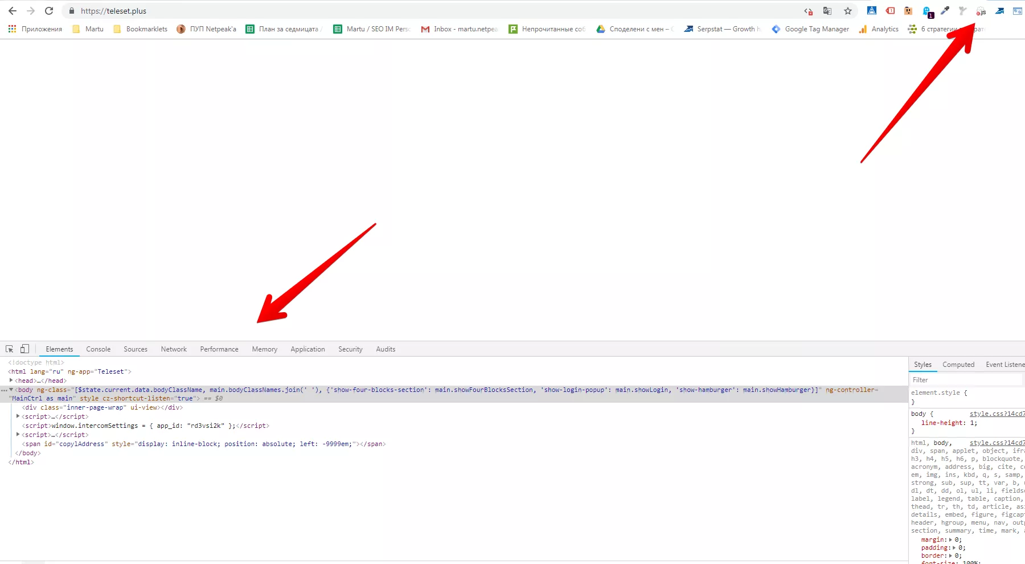Bookmark this page with the star icon
1025x564 pixels.
click(848, 11)
